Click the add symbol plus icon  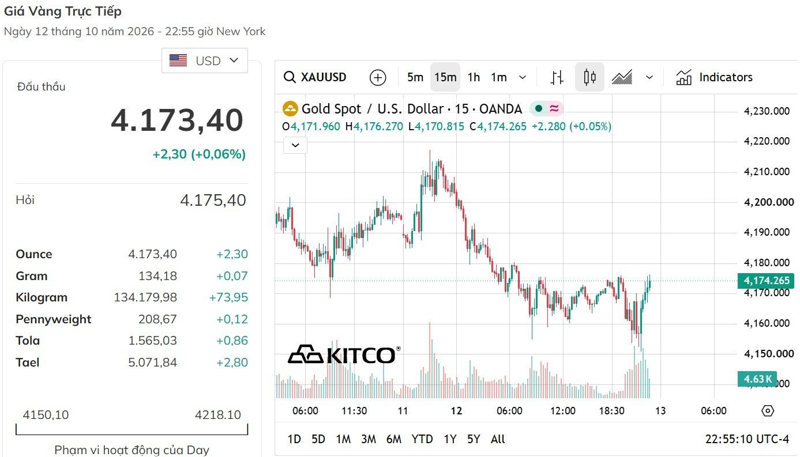coord(378,77)
